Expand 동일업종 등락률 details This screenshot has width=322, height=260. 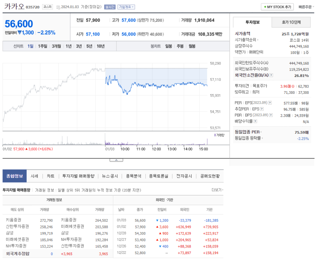pos(249,138)
